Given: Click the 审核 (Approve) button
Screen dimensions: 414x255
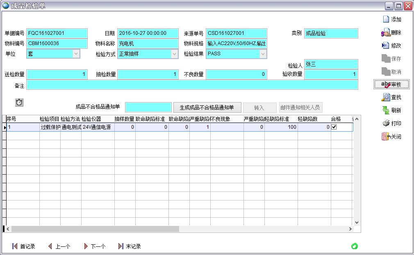Looking at the screenshot, I should click(391, 84).
